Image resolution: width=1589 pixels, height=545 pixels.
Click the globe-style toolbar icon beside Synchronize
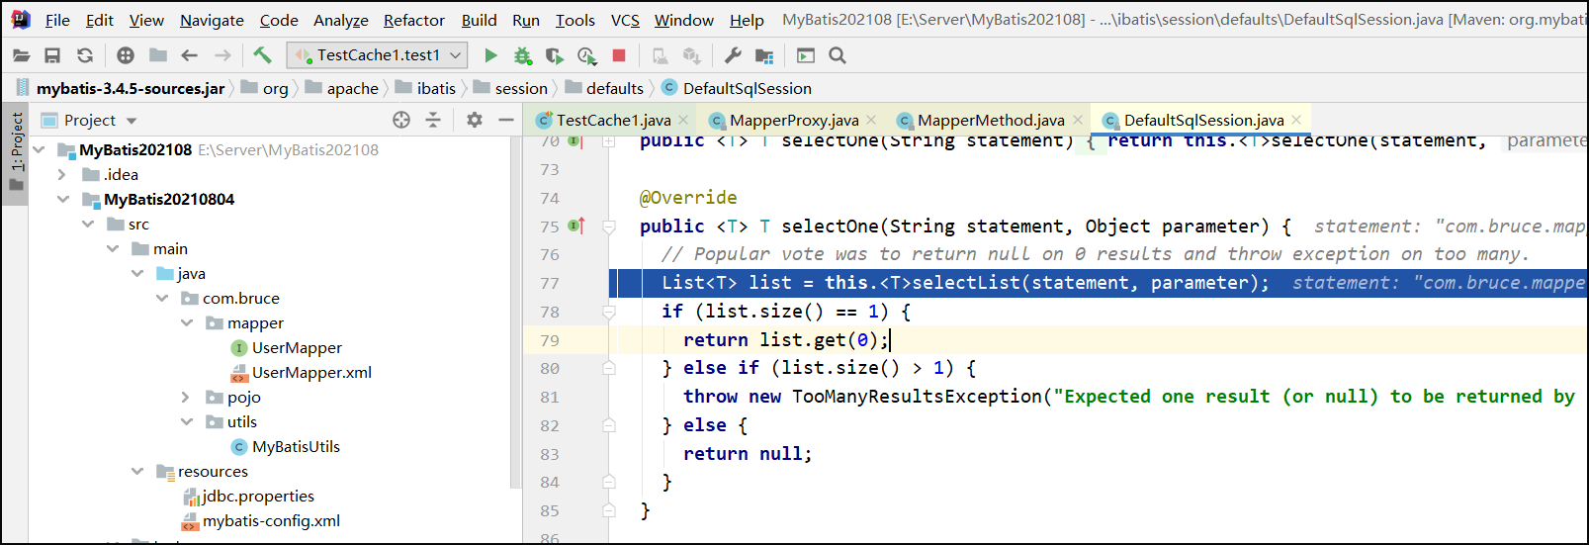point(126,55)
